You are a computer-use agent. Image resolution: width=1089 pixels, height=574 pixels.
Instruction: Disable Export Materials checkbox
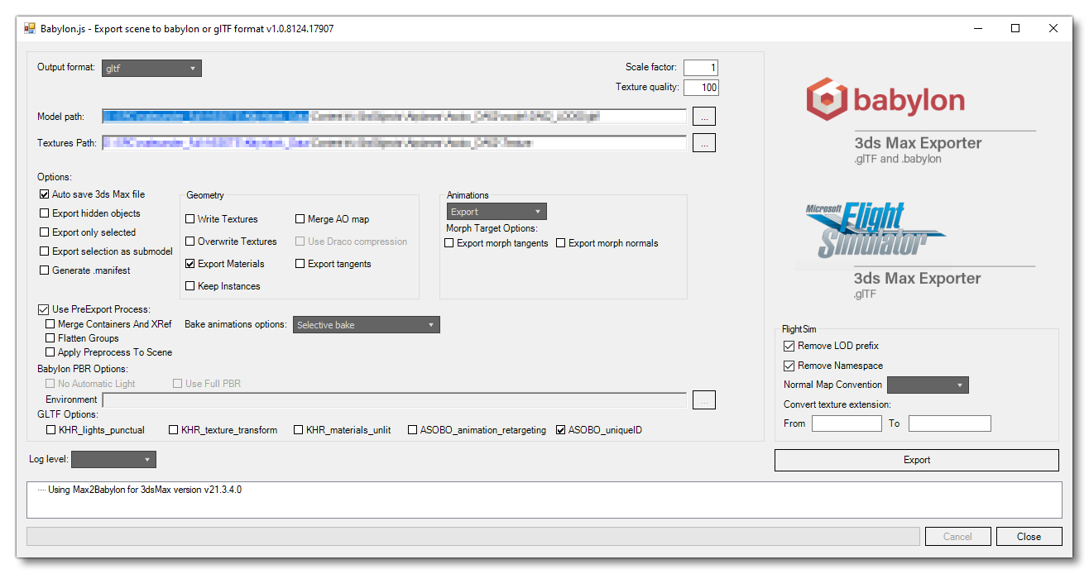tap(191, 264)
